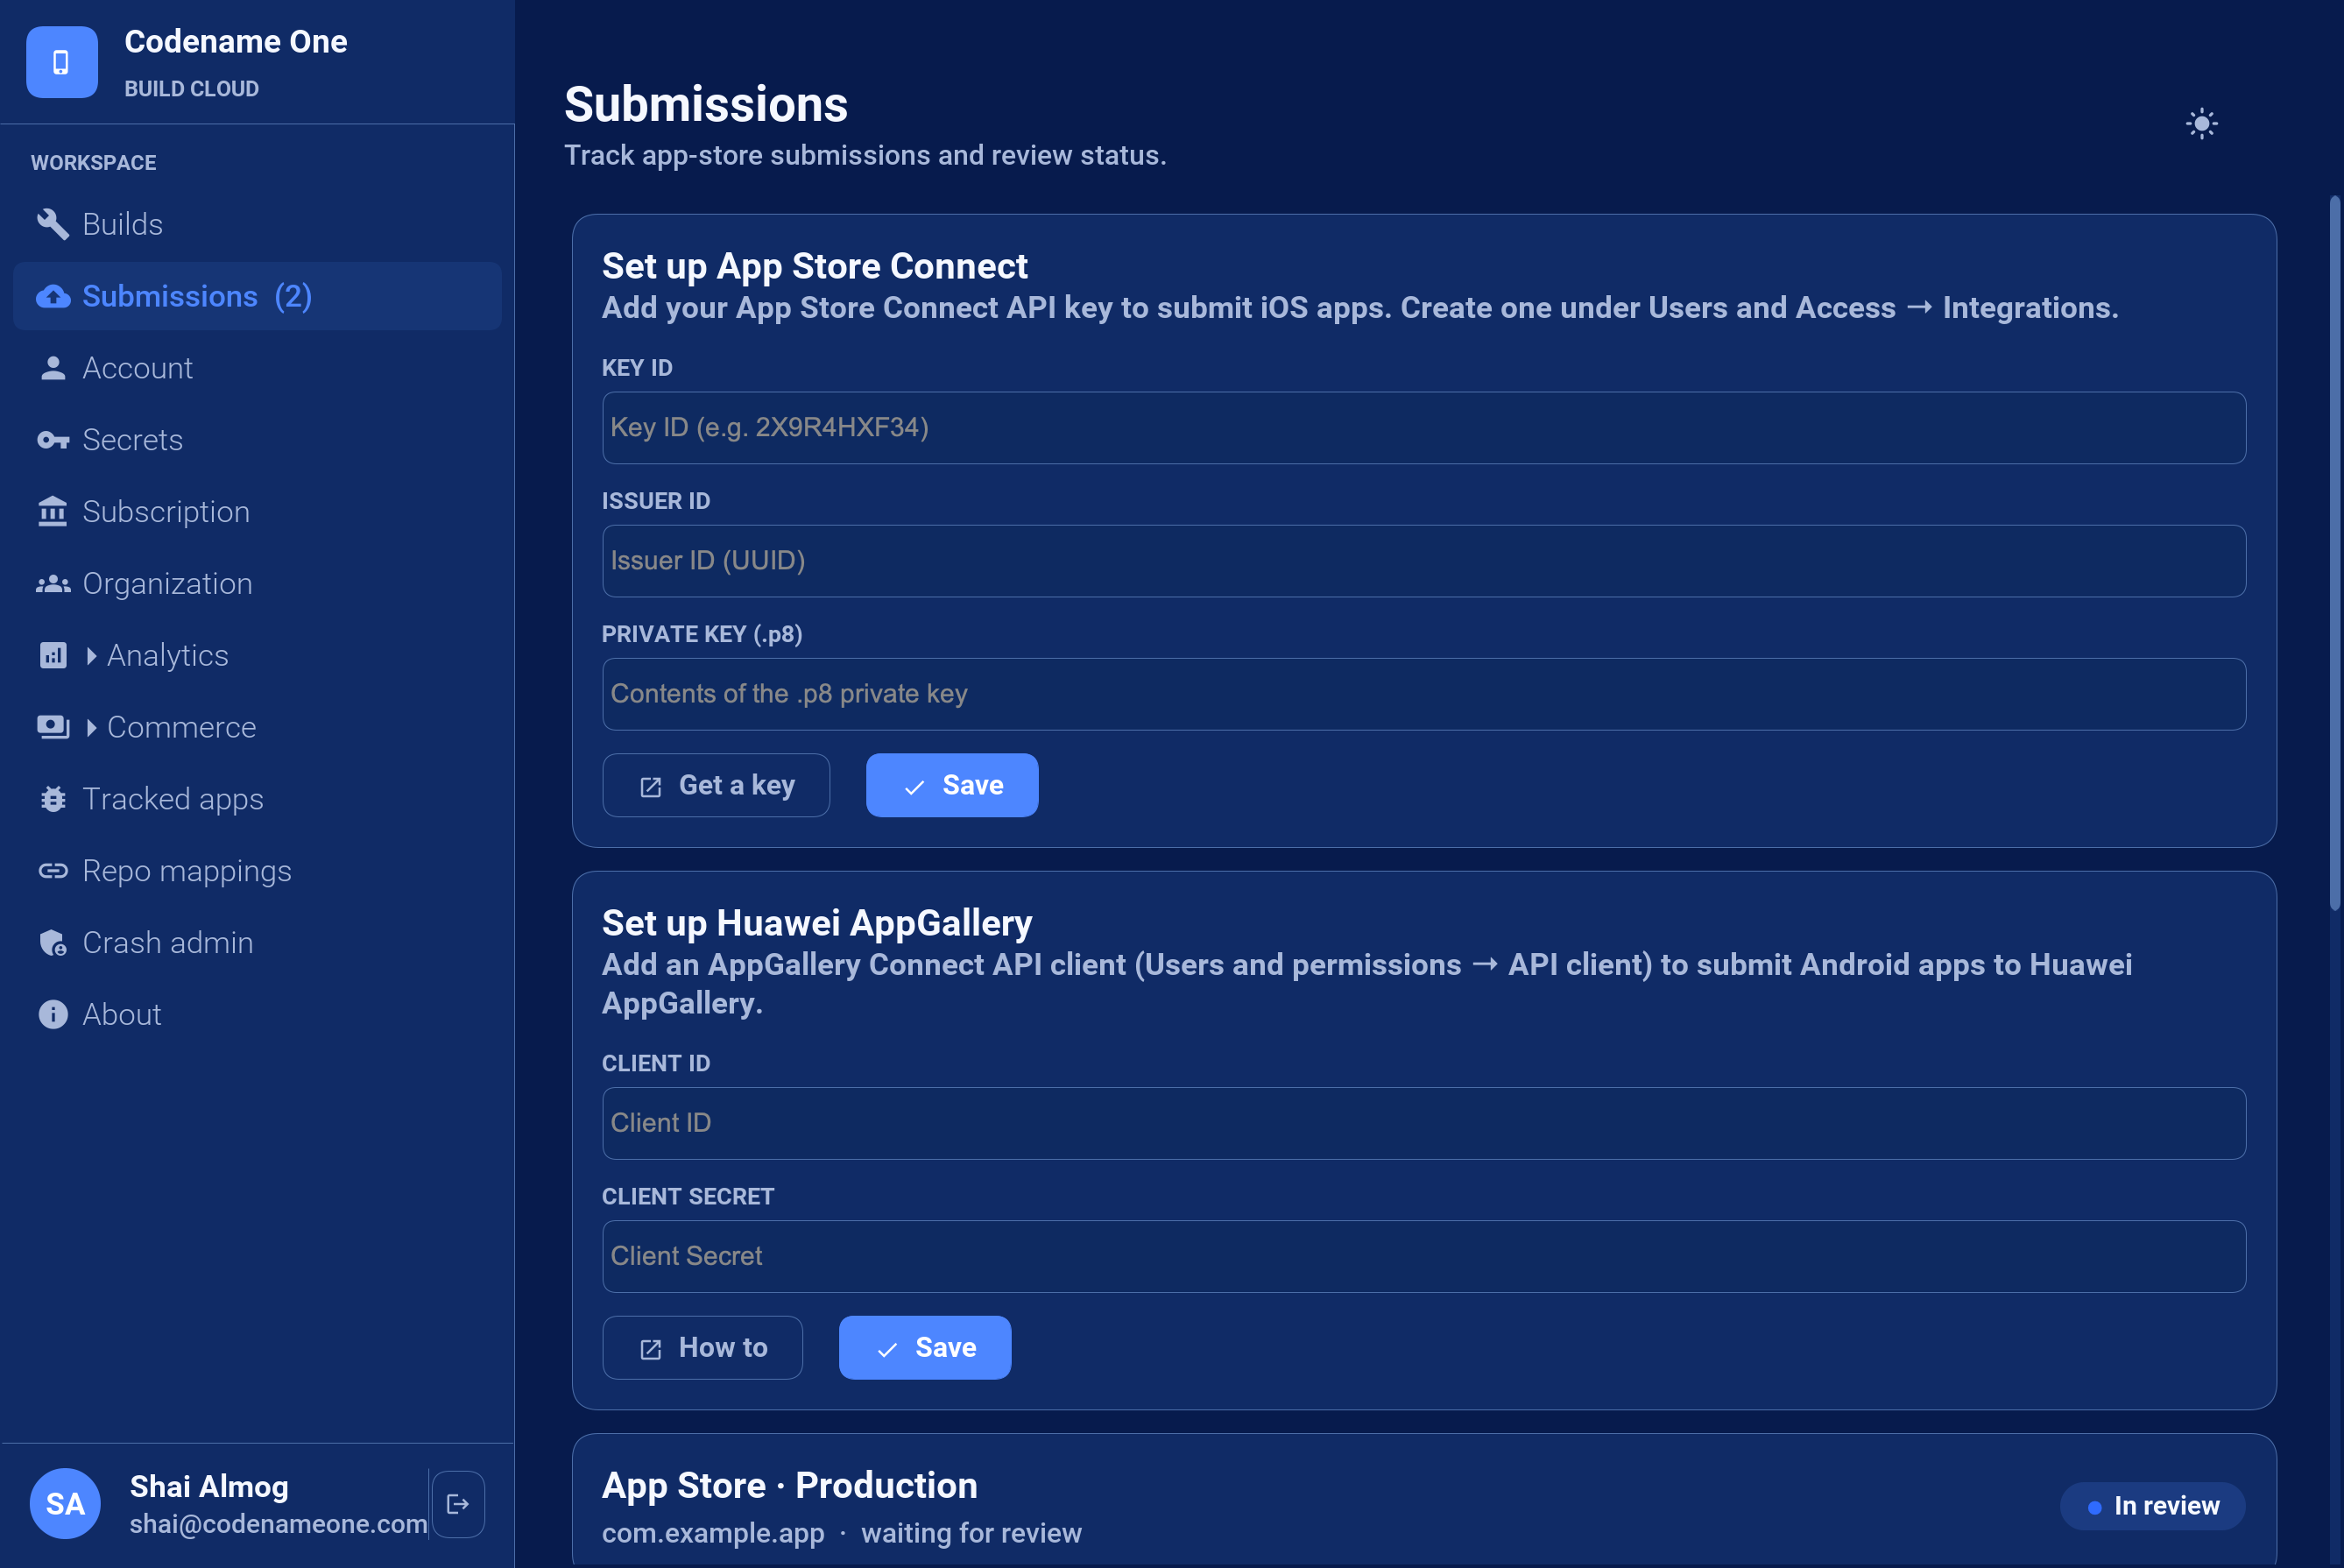2344x1568 pixels.
Task: Go to the Account section
Action: (x=257, y=368)
